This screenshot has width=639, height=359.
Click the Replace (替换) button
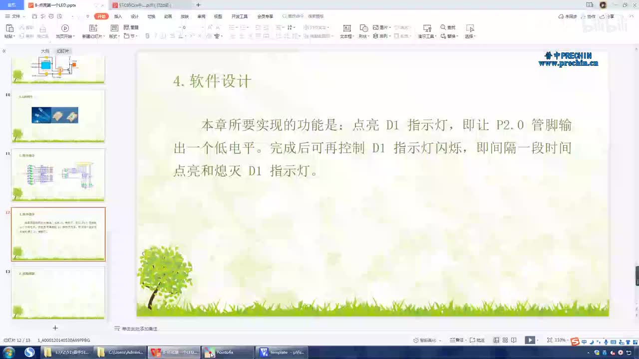[x=449, y=36]
